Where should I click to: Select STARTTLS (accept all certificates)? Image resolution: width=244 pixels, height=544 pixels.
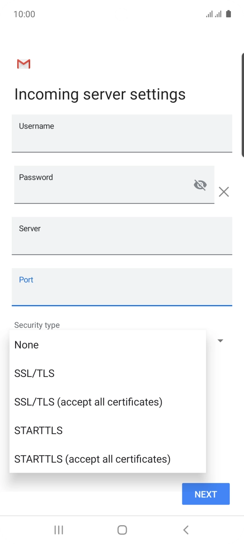coord(107,459)
